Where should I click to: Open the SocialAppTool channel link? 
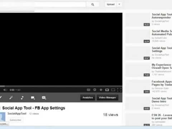tap(17, 114)
